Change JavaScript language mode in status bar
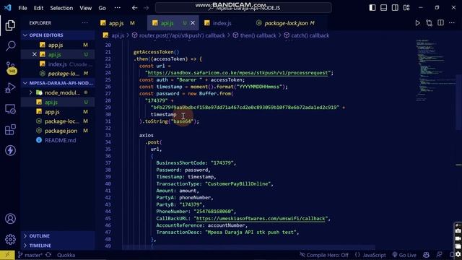 click(370, 255)
